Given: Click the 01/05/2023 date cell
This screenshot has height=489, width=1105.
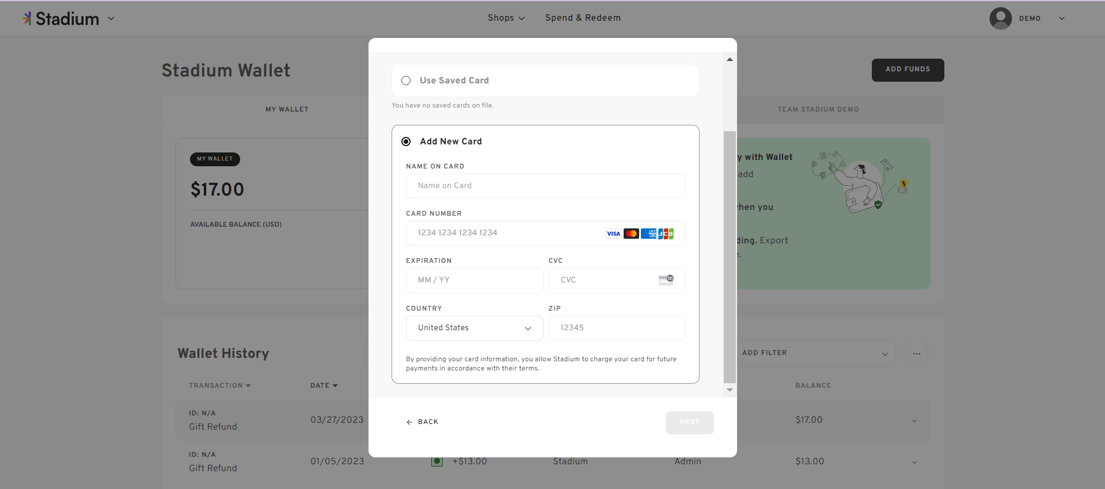Looking at the screenshot, I should pyautogui.click(x=337, y=461).
